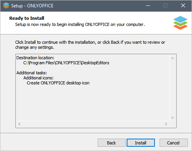Click the large ONLYOFFICE layered logo in the header

click(180, 23)
